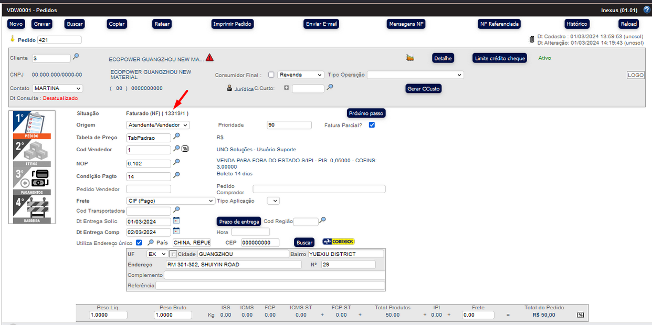Viewport: 652px width, 325px height.
Task: Toggle the Utiliza Endereço único checkbox
Action: [139, 243]
